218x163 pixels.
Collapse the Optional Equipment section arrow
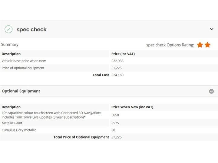[211, 91]
